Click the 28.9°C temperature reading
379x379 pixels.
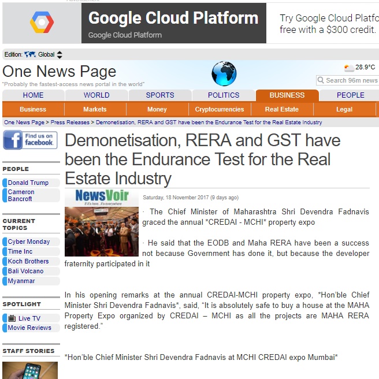(x=365, y=67)
